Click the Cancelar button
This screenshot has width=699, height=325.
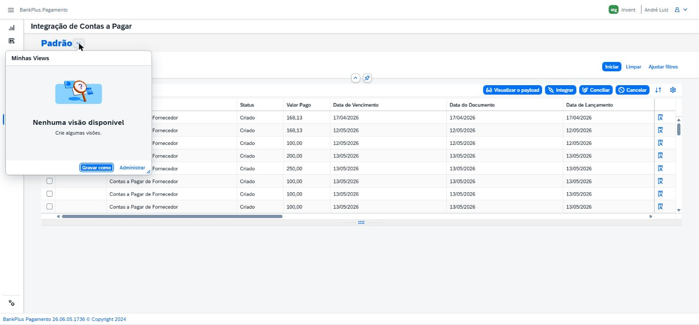(x=632, y=90)
